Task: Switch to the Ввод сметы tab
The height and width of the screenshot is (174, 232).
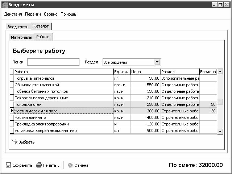Action: point(18,27)
